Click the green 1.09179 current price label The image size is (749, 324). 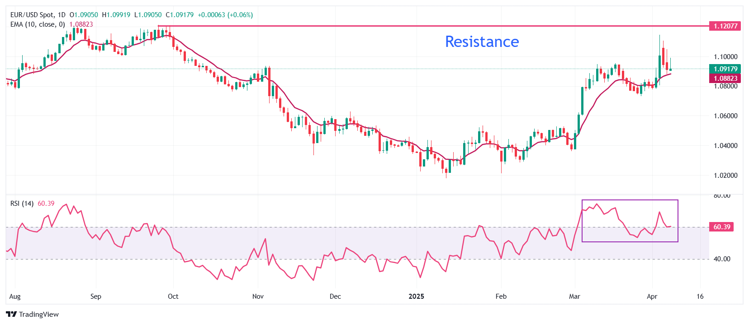tap(725, 69)
